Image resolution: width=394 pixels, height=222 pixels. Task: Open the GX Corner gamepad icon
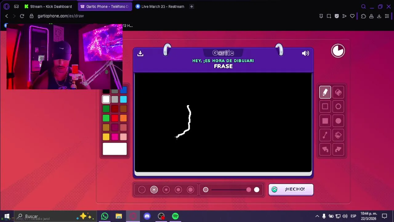click(16, 6)
